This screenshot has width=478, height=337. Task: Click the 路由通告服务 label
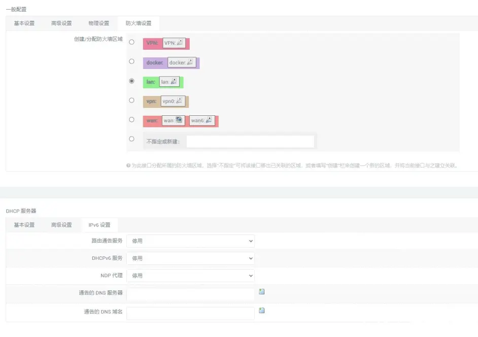click(x=107, y=241)
